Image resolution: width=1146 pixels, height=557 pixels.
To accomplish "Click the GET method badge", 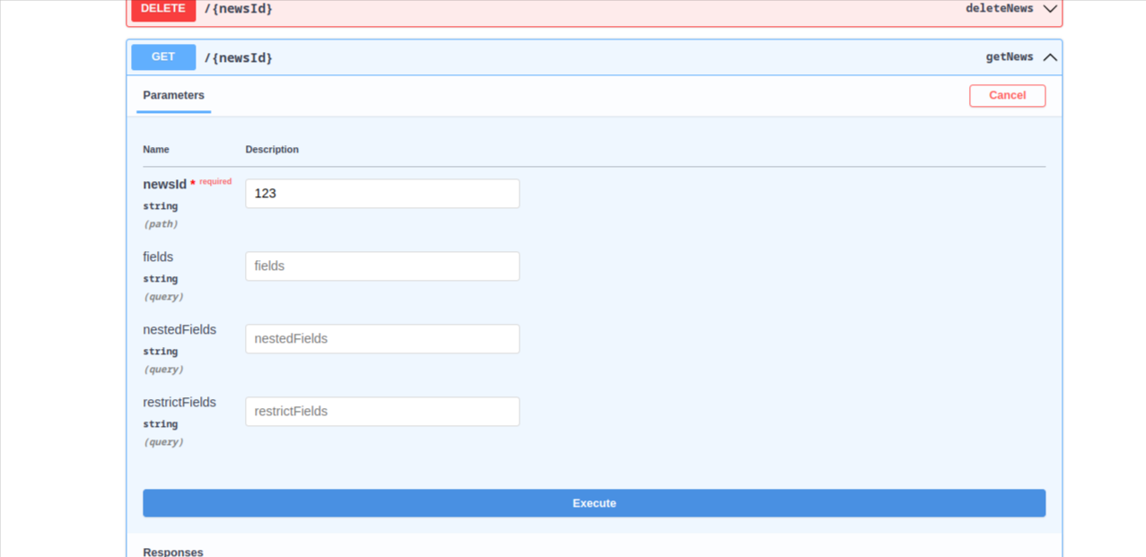I will 163,57.
